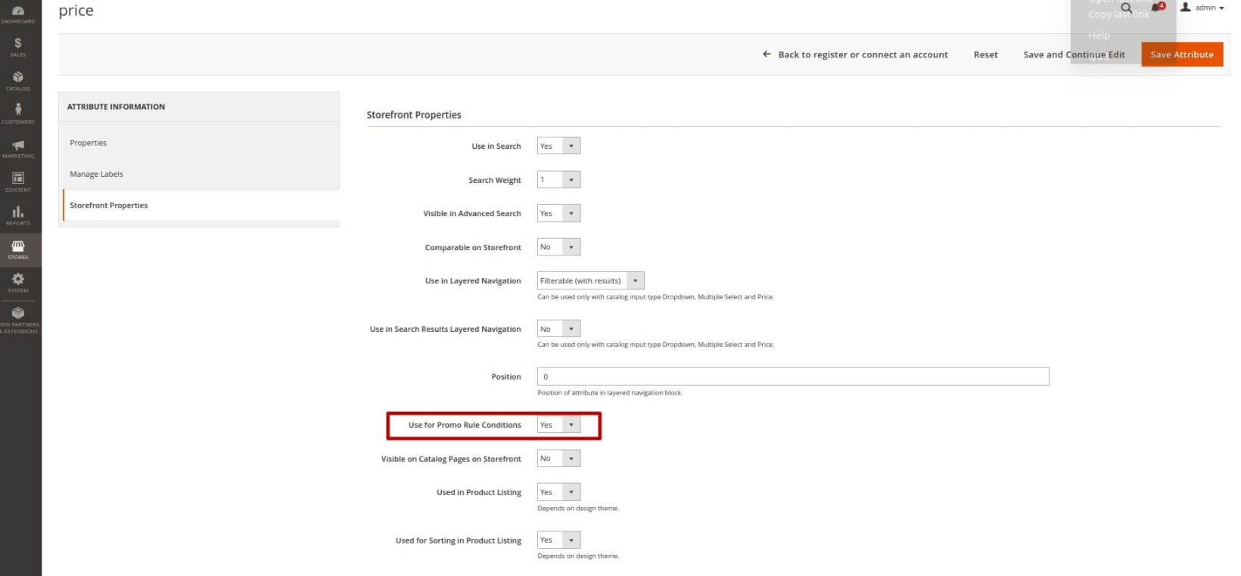Open the Customers sidebar icon
Screen dimensions: 1241x576
(x=17, y=113)
